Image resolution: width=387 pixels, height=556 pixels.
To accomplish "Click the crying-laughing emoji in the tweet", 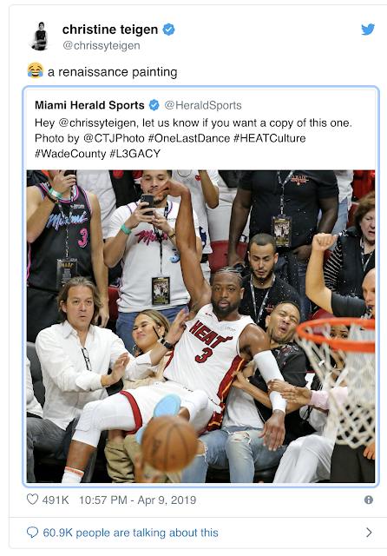I will pyautogui.click(x=35, y=71).
